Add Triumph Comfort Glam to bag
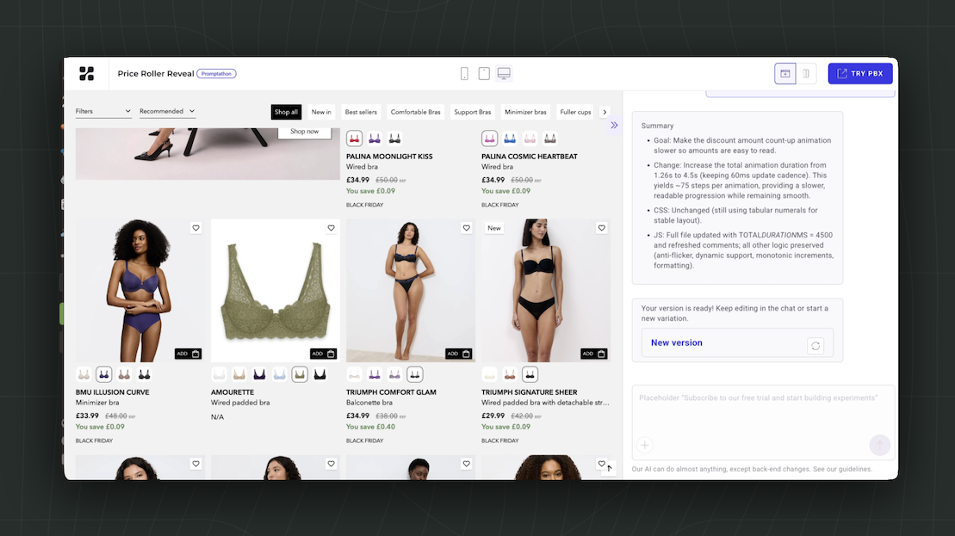Viewport: 955px width, 536px height. (458, 354)
